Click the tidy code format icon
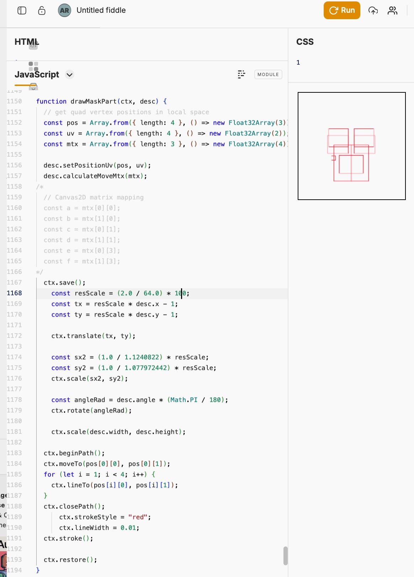 point(241,74)
